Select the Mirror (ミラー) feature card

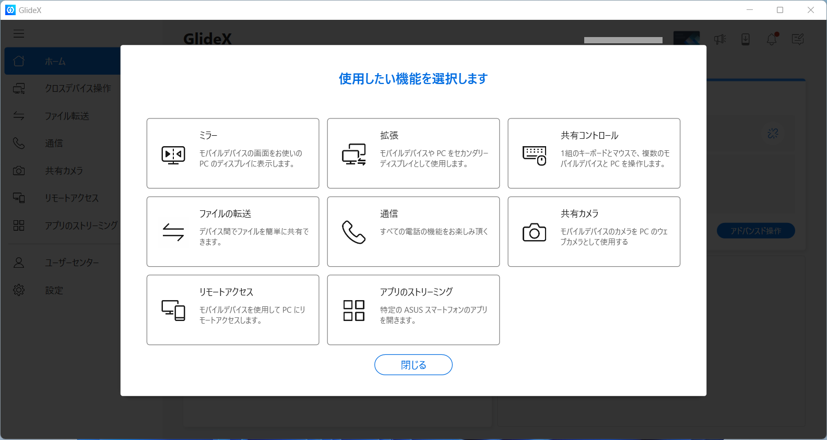(233, 153)
